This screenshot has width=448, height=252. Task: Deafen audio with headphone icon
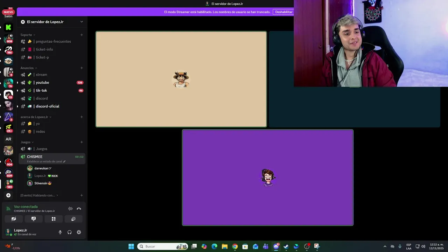(69, 232)
